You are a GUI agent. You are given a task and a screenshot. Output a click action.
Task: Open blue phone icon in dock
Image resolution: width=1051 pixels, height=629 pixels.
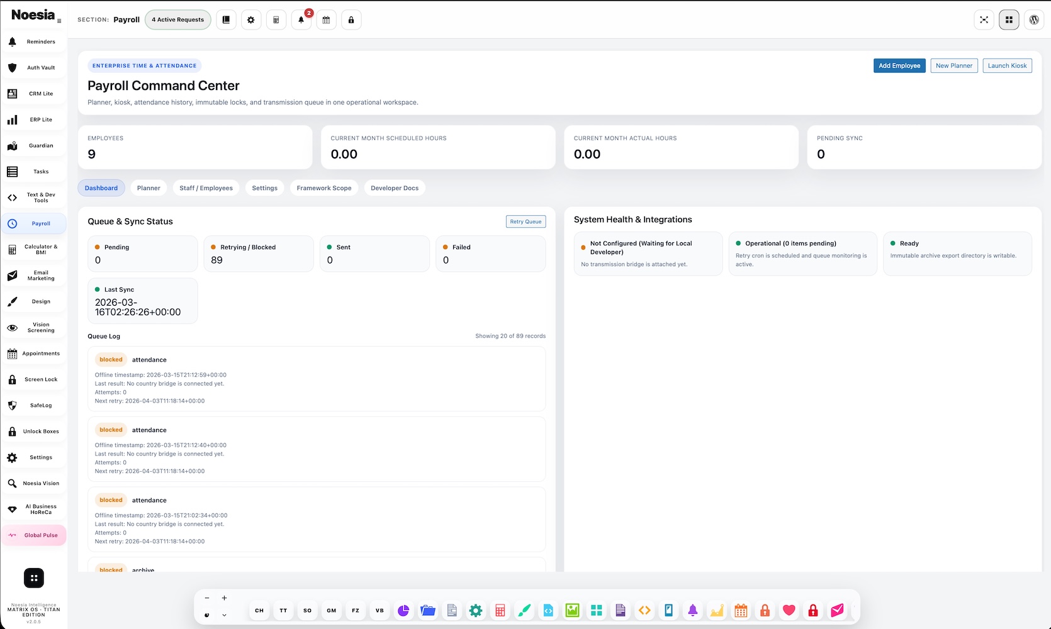coord(668,610)
